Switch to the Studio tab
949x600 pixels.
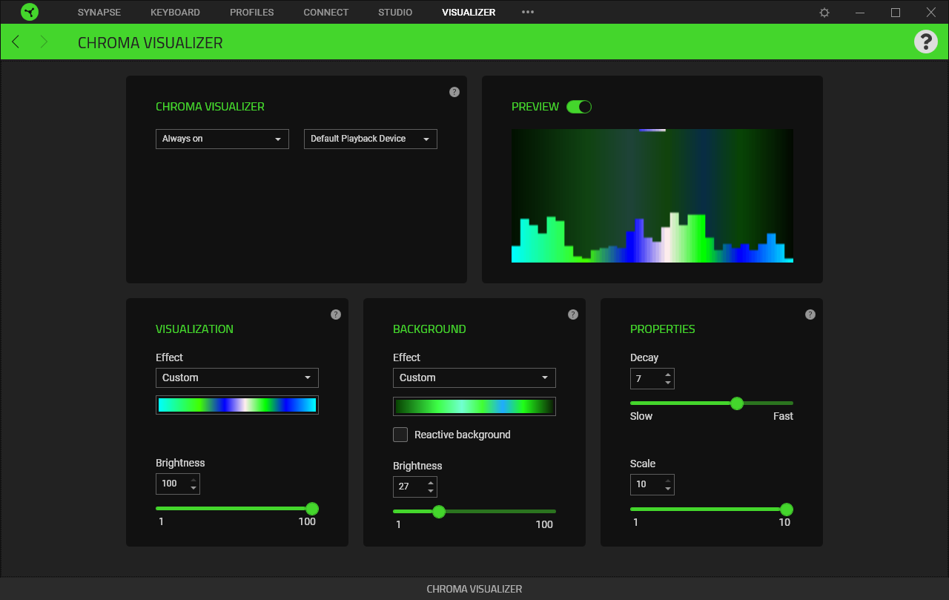pyautogui.click(x=395, y=12)
